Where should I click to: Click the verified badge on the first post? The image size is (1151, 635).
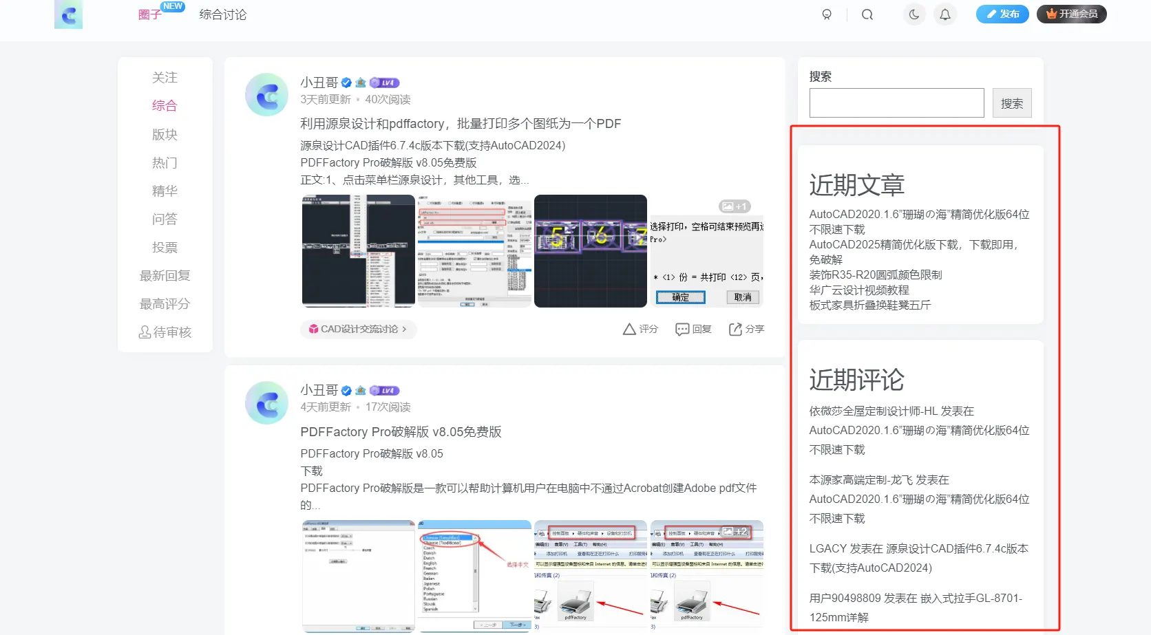pos(346,83)
